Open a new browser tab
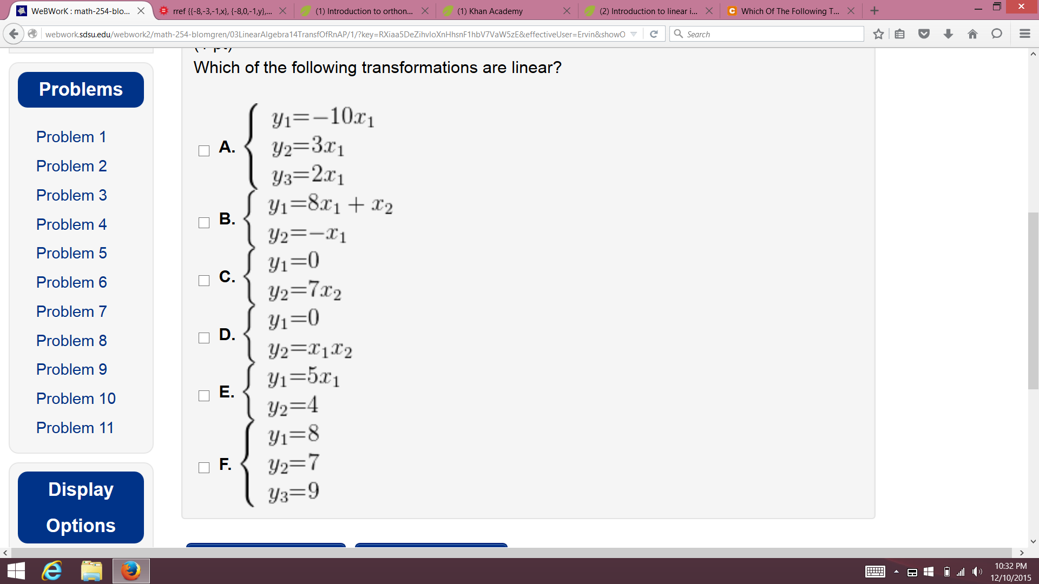Image resolution: width=1039 pixels, height=584 pixels. 874,11
